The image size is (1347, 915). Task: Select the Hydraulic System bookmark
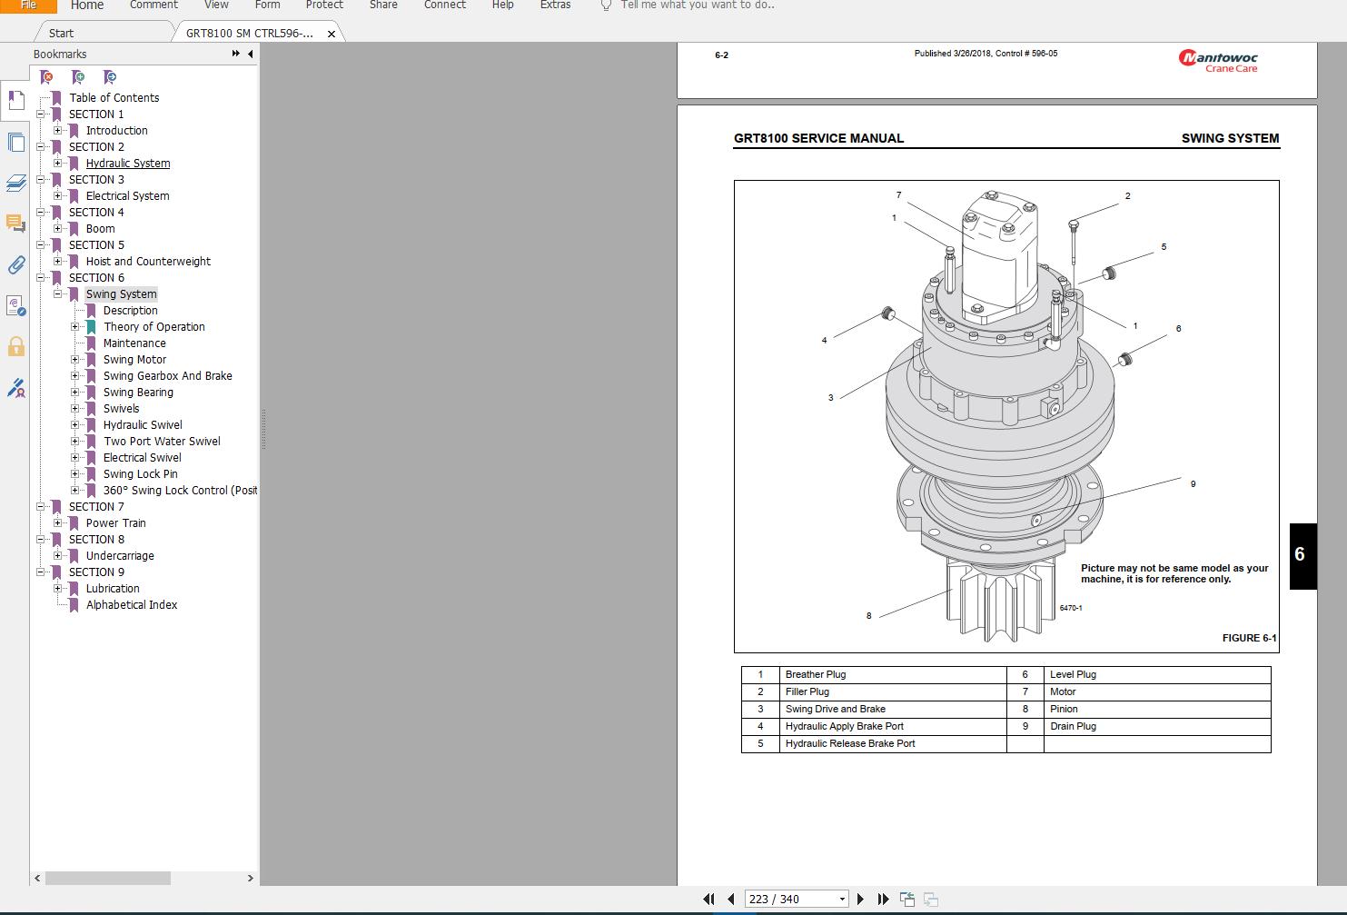[128, 163]
